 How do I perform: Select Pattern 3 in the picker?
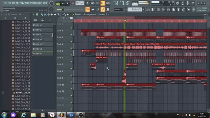tap(43, 35)
